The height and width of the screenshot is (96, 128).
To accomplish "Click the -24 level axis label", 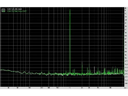I will point(126,20).
